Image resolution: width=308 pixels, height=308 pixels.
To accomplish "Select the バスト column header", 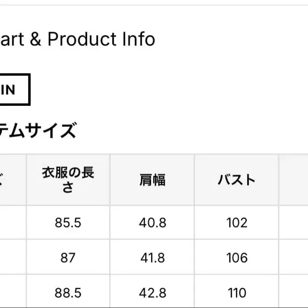I will click(x=236, y=180).
